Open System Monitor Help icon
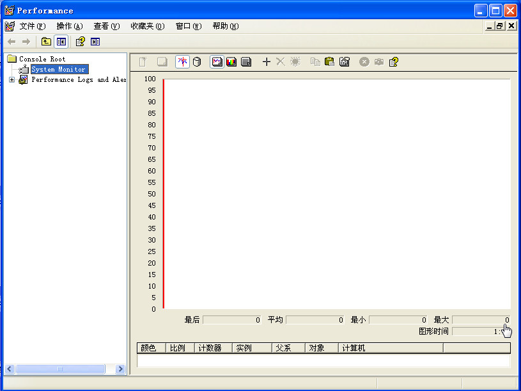This screenshot has height=391, width=521. 394,62
